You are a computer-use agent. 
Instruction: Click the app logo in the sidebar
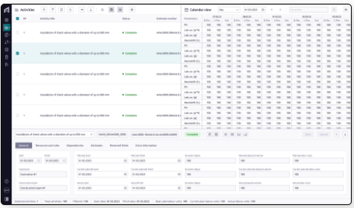(6, 9)
